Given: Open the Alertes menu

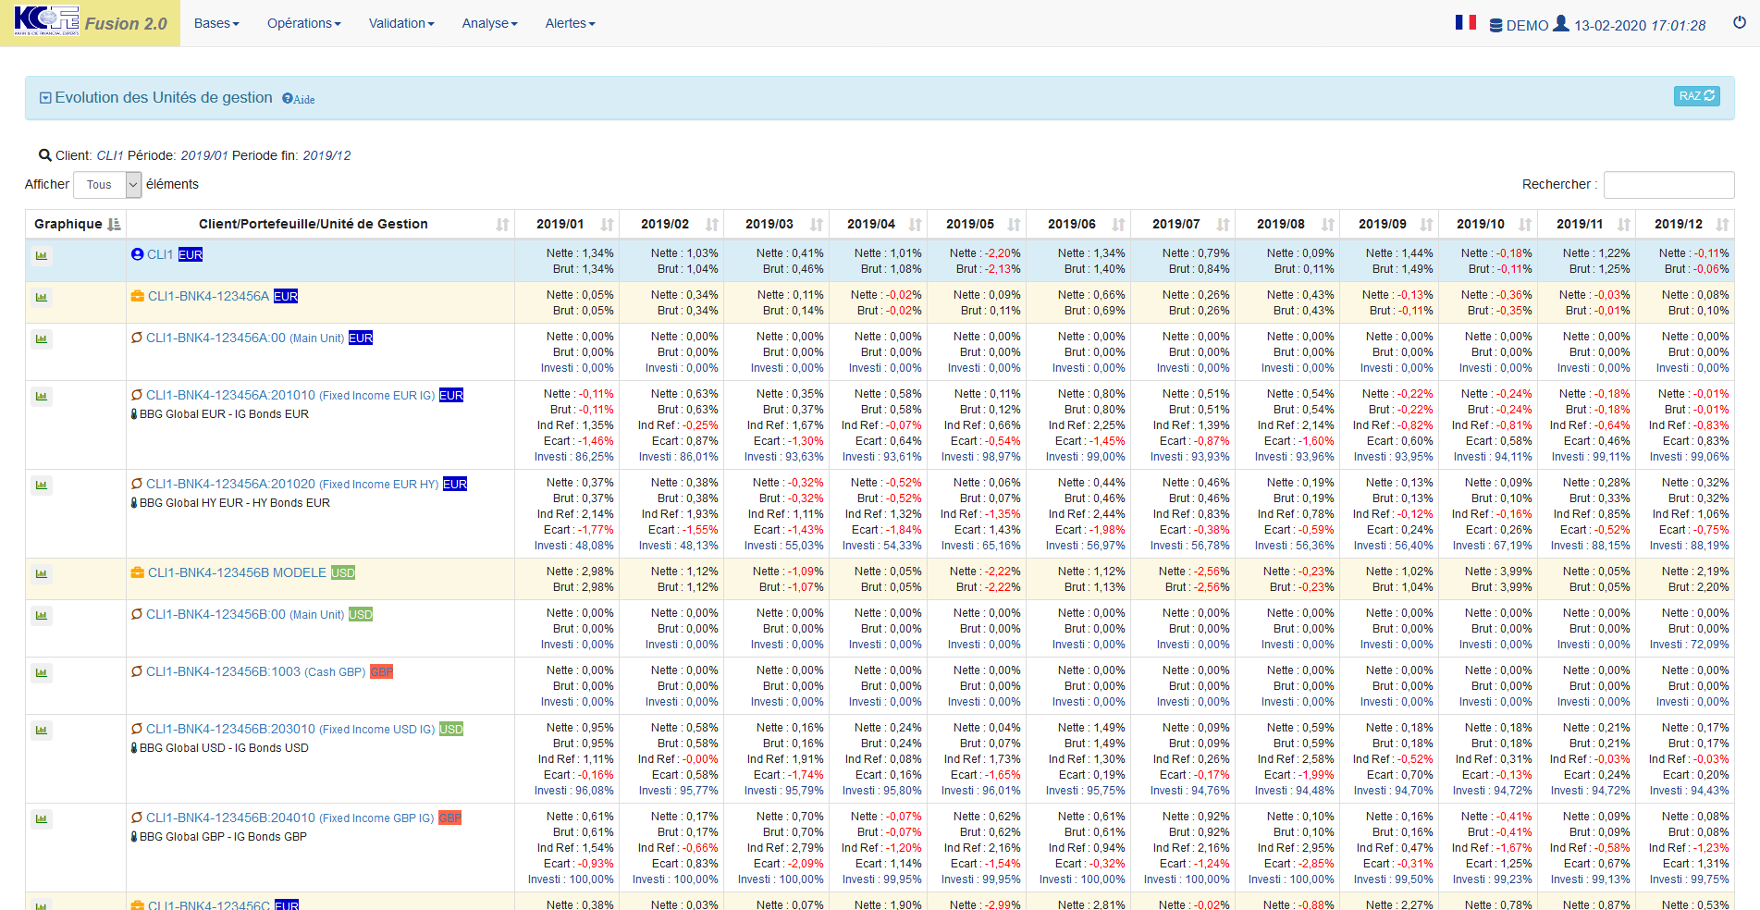Looking at the screenshot, I should tap(570, 23).
